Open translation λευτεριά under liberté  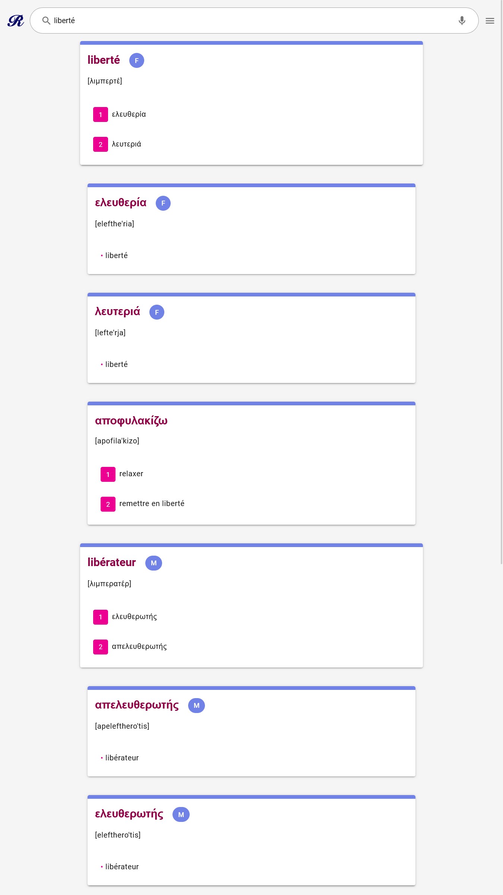[126, 144]
